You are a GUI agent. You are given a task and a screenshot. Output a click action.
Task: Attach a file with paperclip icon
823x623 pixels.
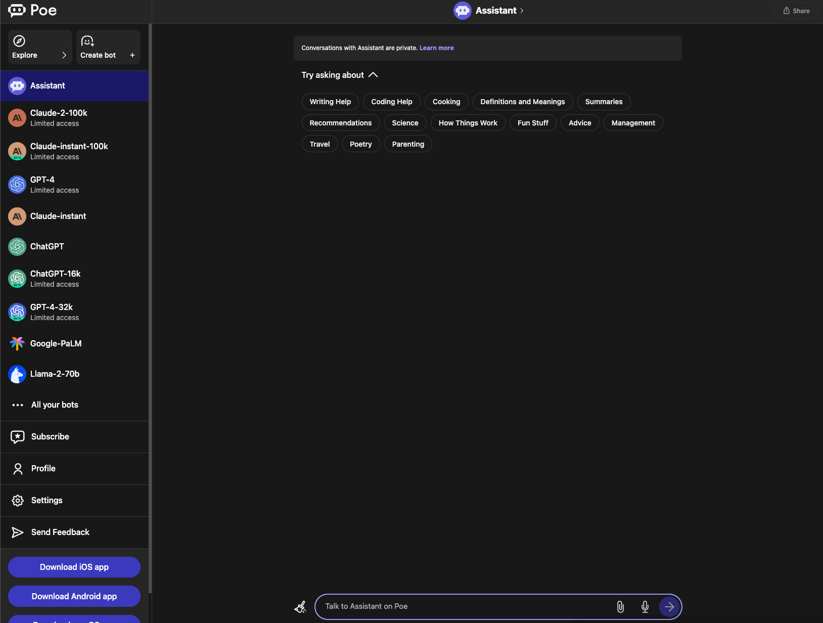point(620,607)
